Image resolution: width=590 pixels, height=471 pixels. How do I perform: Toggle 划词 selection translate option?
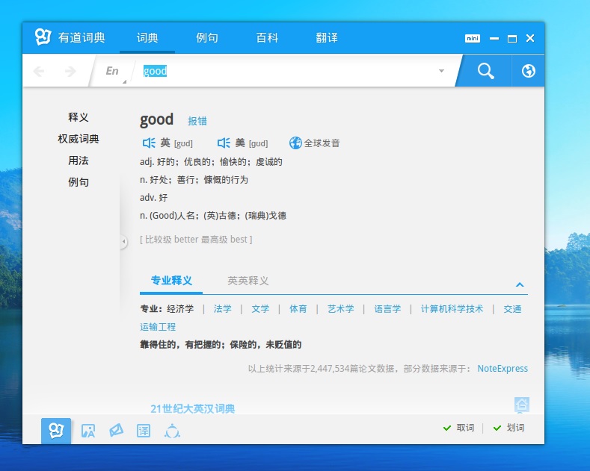pyautogui.click(x=508, y=428)
